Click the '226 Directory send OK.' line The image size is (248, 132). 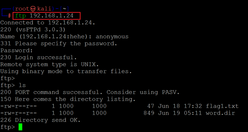pyautogui.click(x=40, y=120)
